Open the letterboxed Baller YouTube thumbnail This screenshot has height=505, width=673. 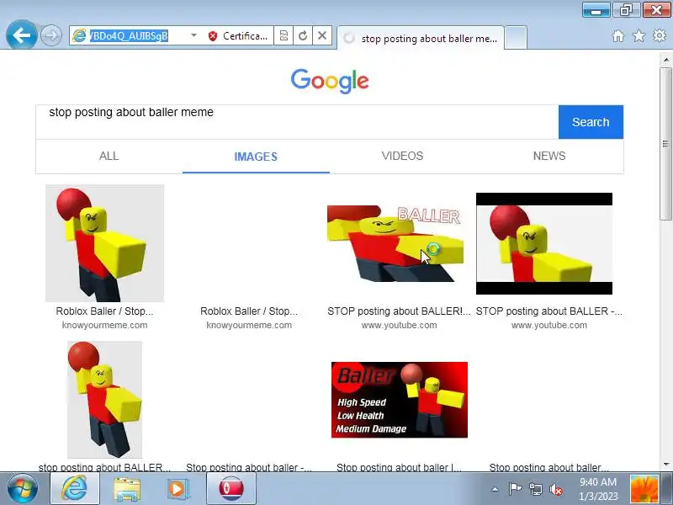544,243
